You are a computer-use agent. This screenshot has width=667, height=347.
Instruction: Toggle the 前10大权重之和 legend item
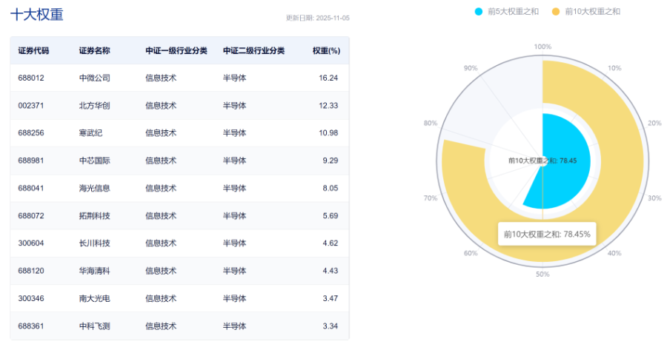[x=591, y=11]
